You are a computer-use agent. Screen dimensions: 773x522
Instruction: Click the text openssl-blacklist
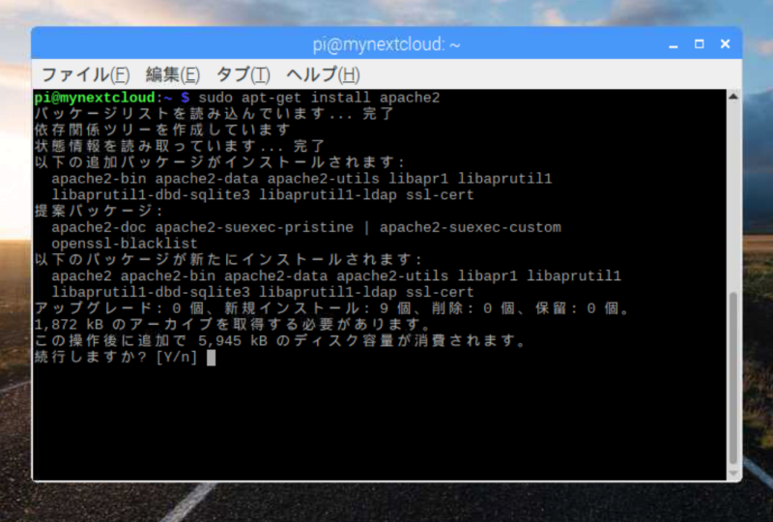coord(125,244)
